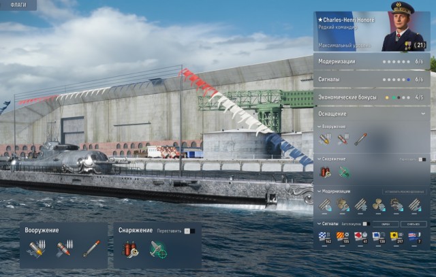Image resolution: width=436 pixels, height=277 pixels.
Task: Select the blue checkered signal flag with count 162
Action: [325, 238]
